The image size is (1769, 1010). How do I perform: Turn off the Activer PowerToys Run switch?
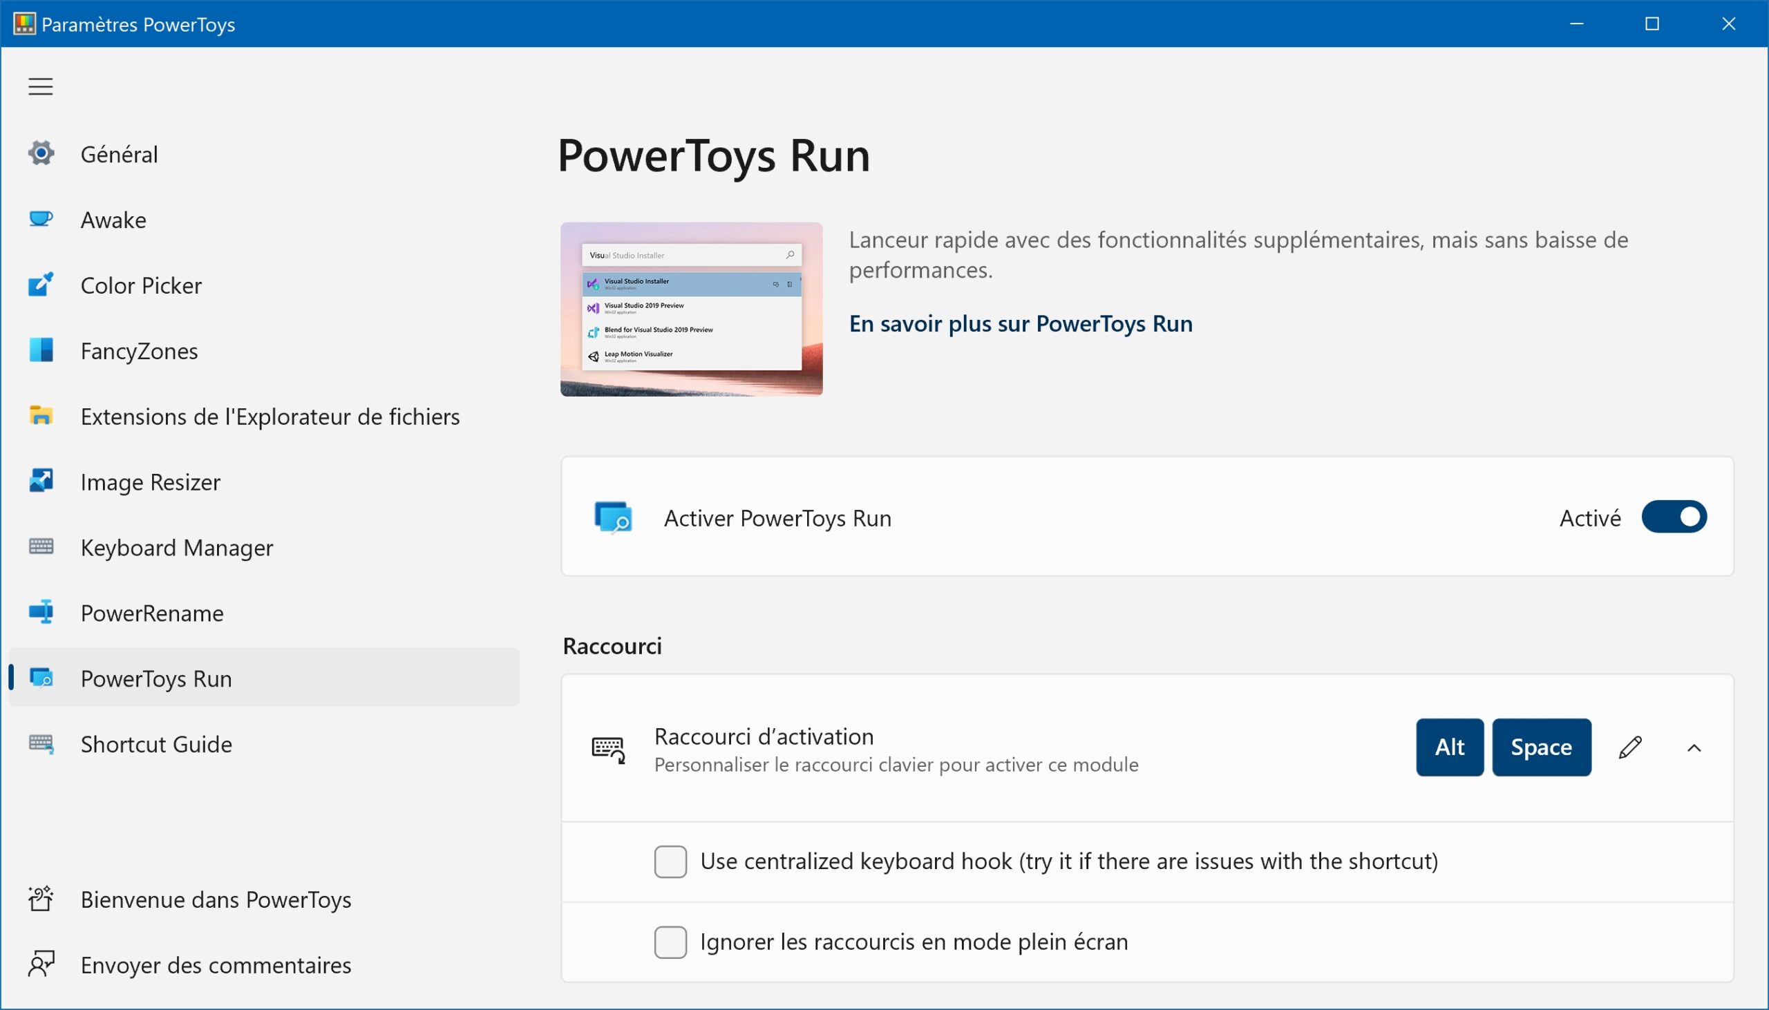[1674, 517]
